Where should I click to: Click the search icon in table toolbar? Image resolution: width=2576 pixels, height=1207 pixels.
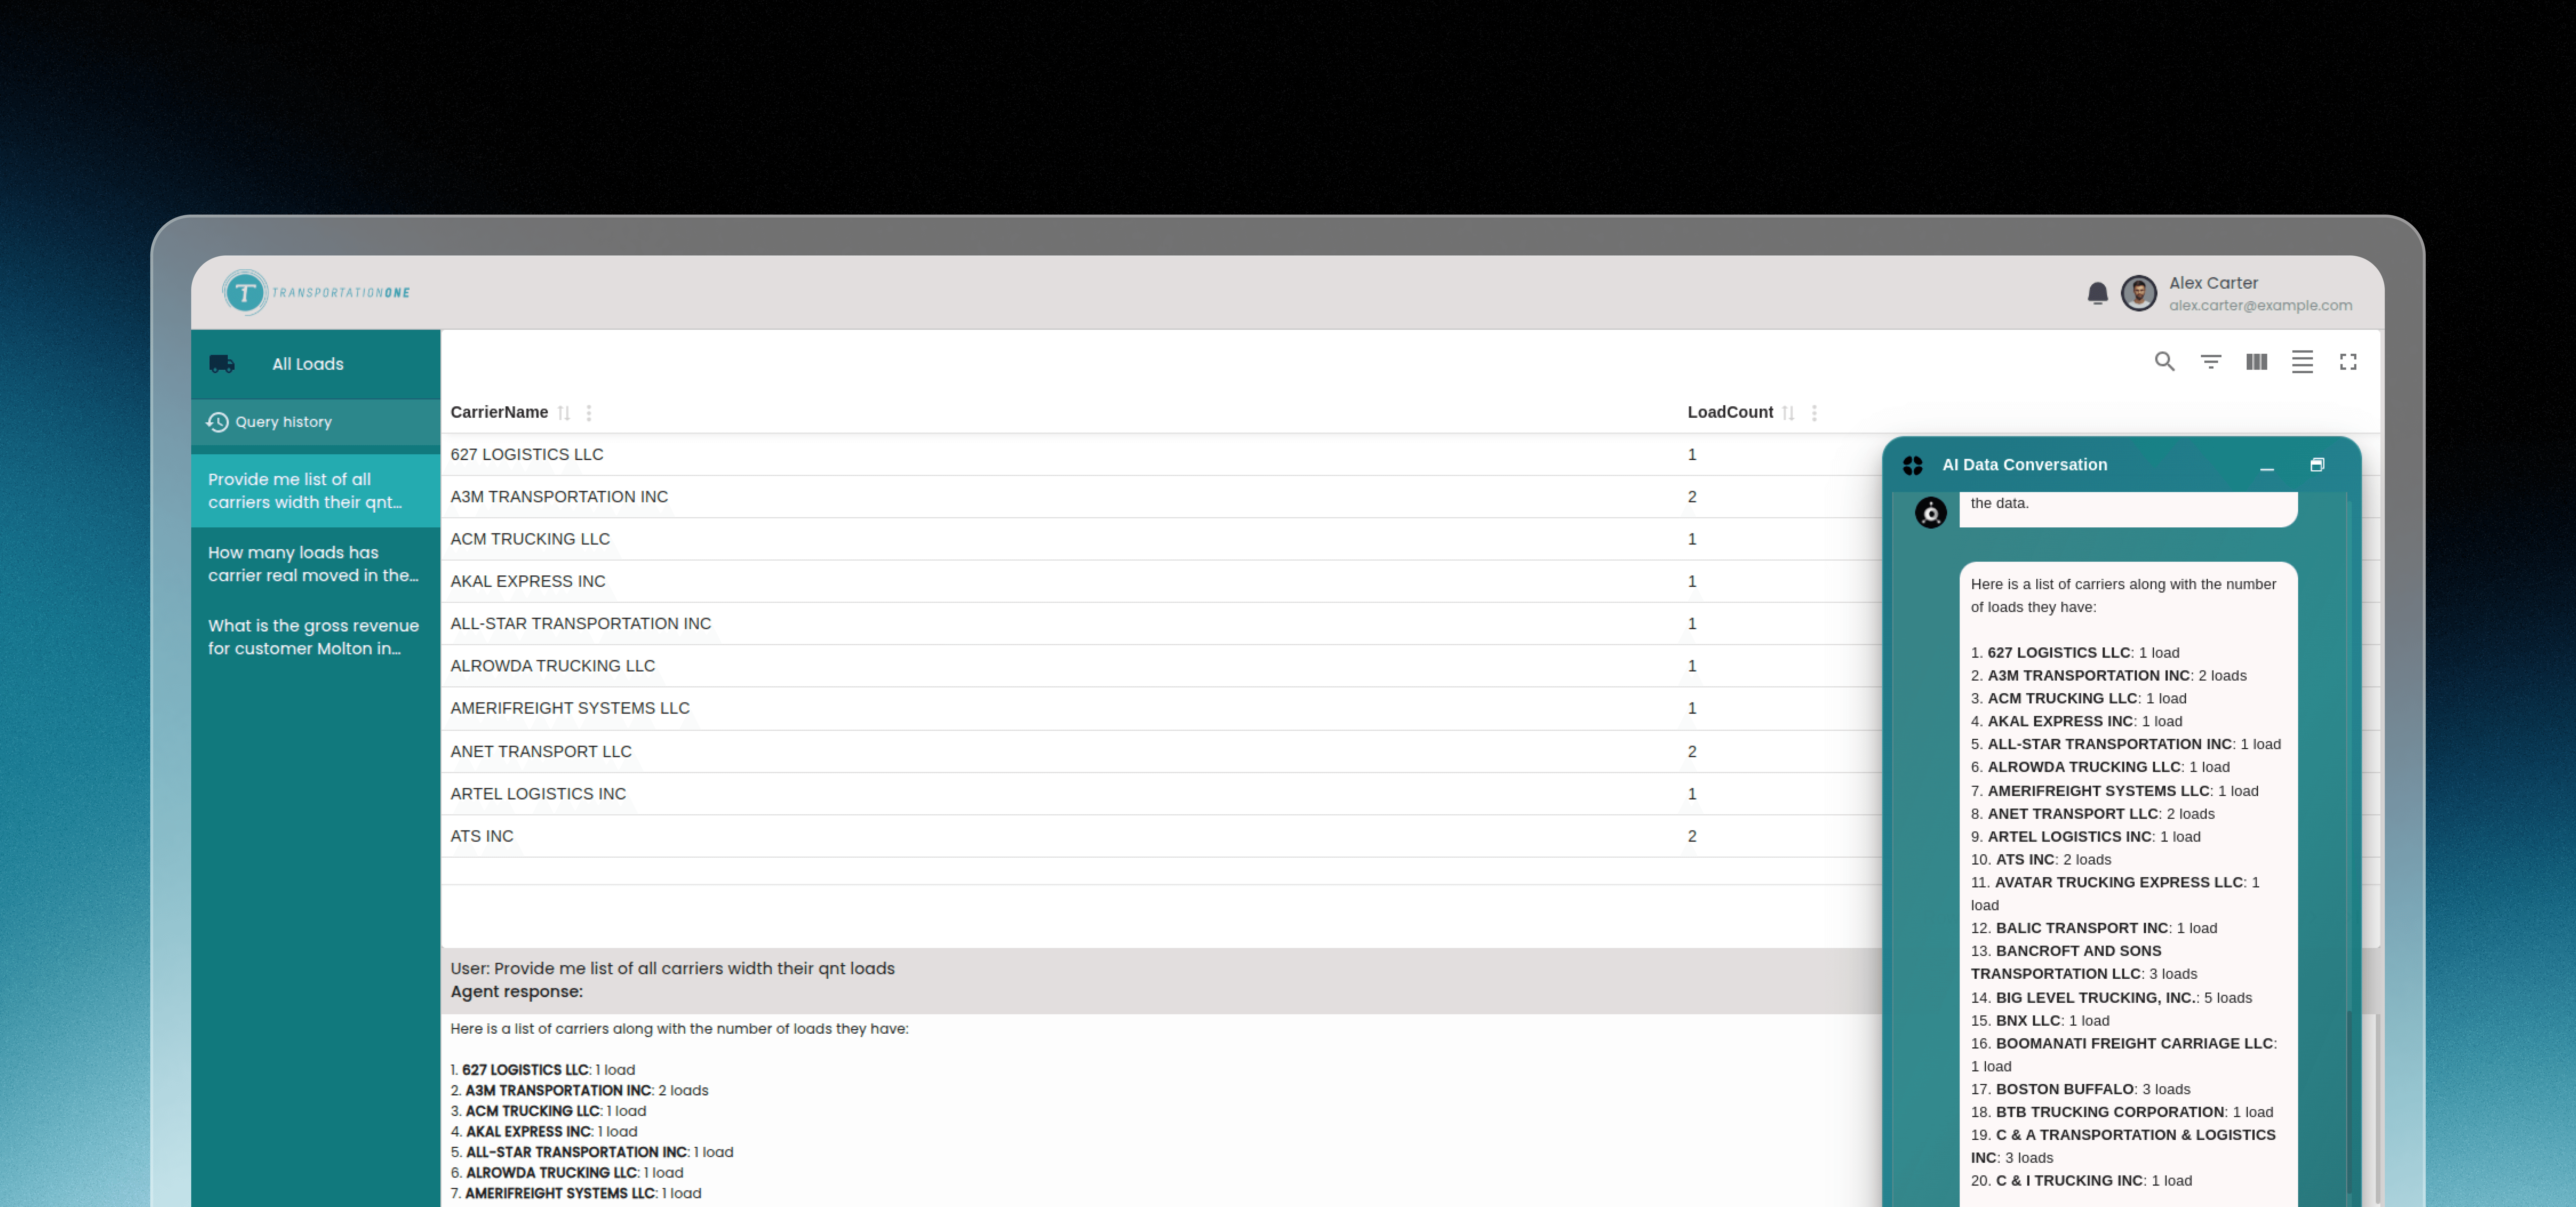[2164, 362]
